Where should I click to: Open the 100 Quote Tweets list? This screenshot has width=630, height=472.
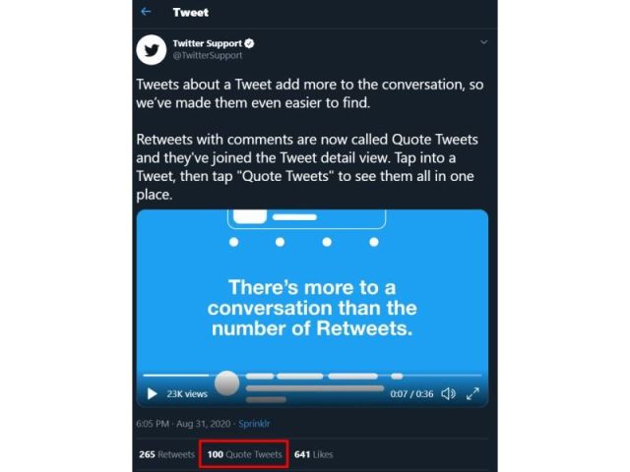tap(243, 454)
